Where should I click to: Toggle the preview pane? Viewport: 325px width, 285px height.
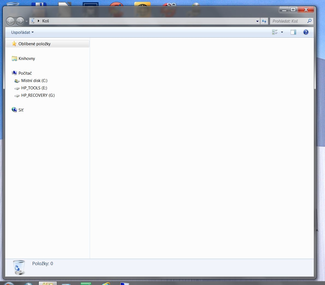point(293,32)
